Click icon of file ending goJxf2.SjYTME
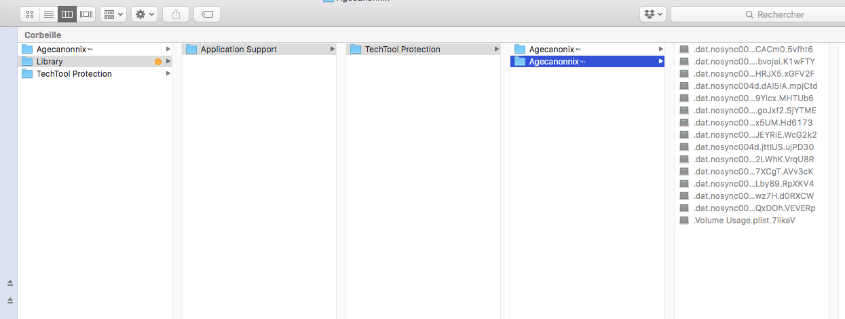Screen dimensions: 845x319 click(x=684, y=110)
